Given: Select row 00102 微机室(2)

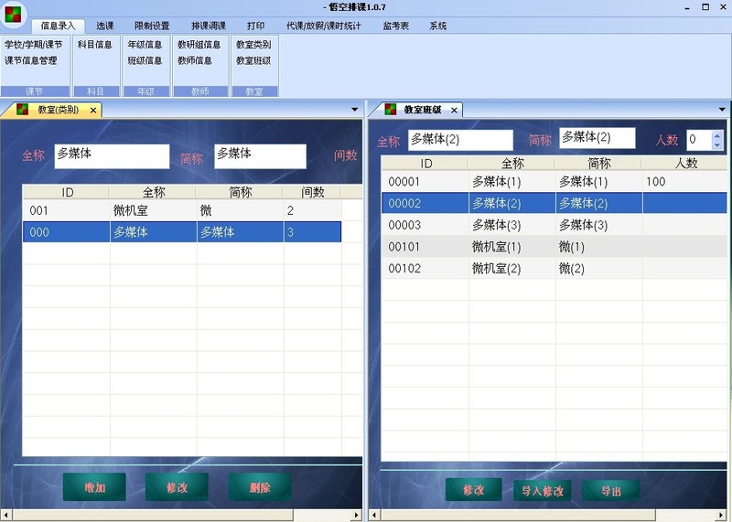Looking at the screenshot, I should pyautogui.click(x=554, y=268).
